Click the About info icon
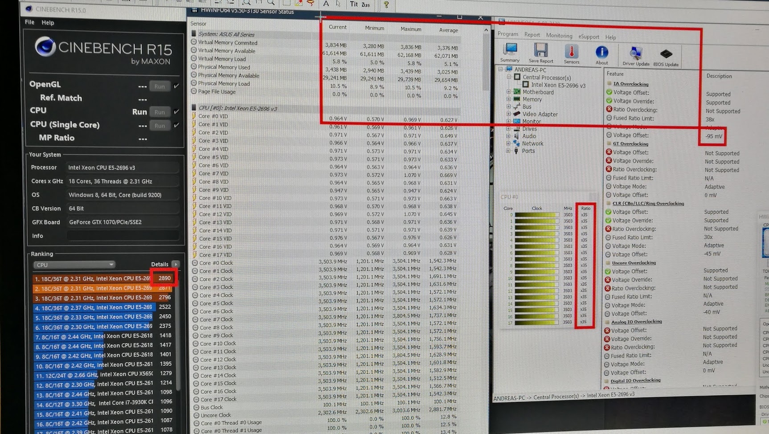Viewport: 769px width, 434px height. [602, 52]
